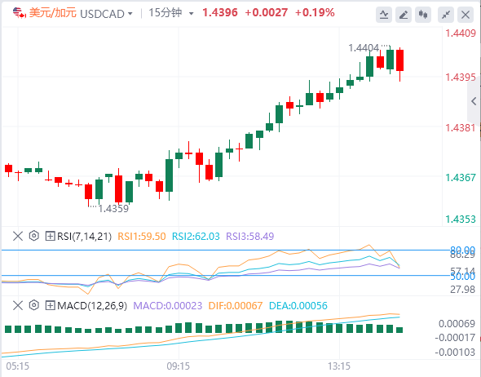The image size is (481, 377).
Task: Click the RSI2:62.03 value
Action: (x=196, y=237)
